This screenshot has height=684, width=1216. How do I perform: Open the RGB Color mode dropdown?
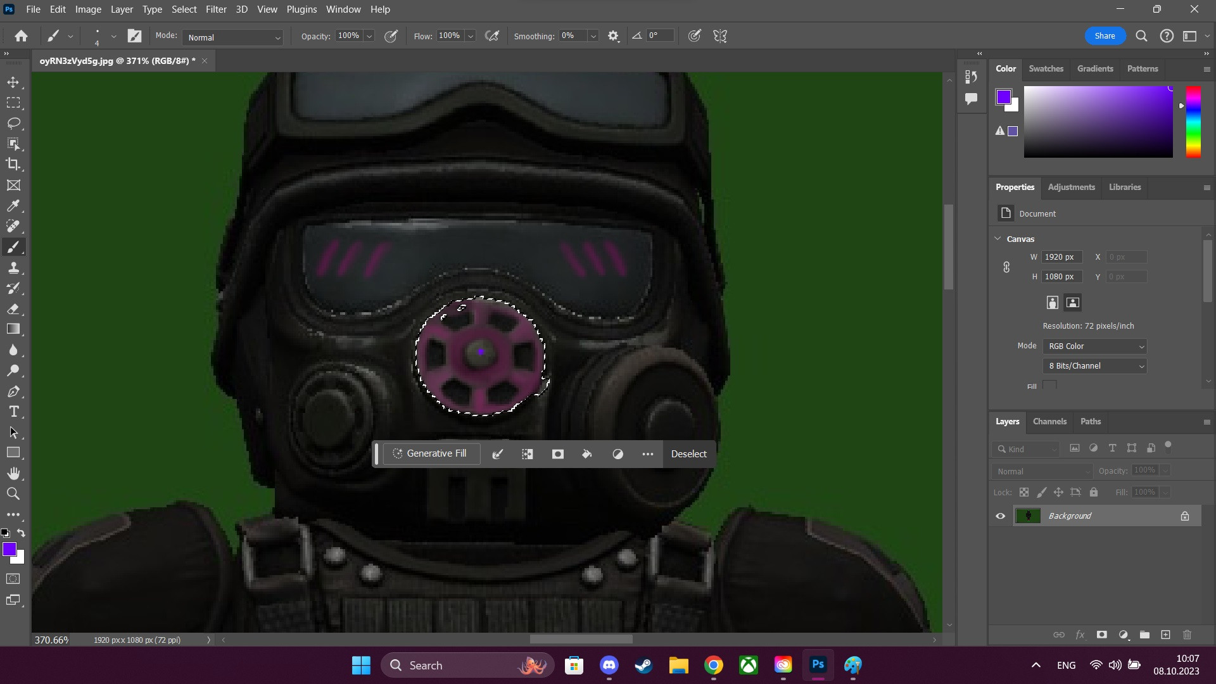(x=1094, y=346)
